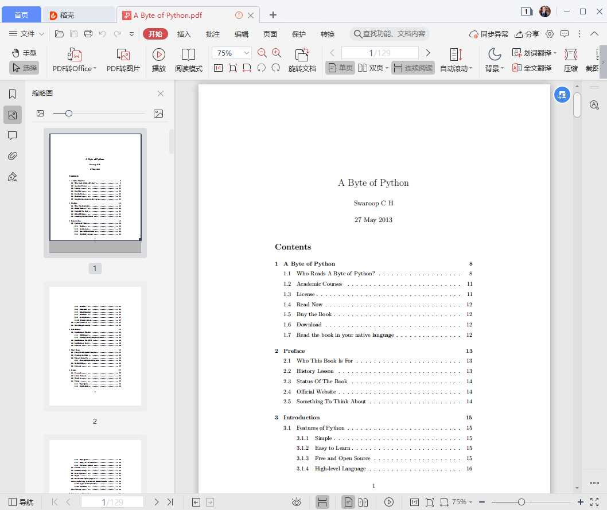Switch to 双页 double page view
The image size is (607, 510).
pos(373,68)
